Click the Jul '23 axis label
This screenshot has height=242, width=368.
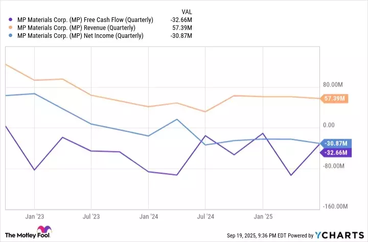click(x=91, y=216)
